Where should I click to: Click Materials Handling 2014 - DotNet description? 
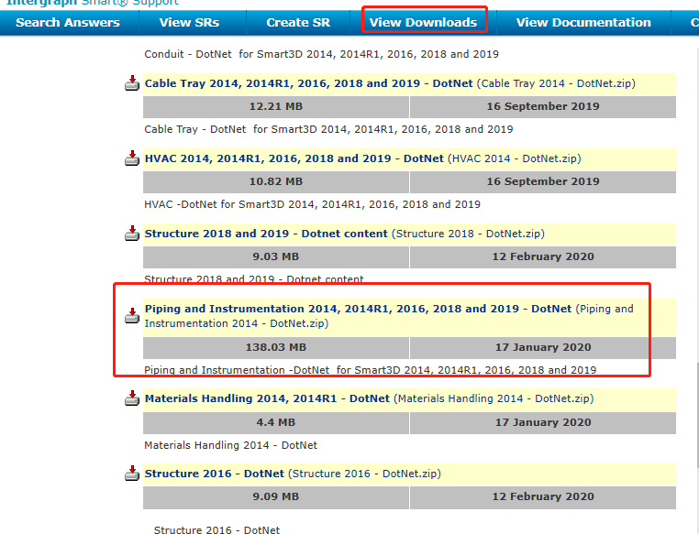click(230, 445)
